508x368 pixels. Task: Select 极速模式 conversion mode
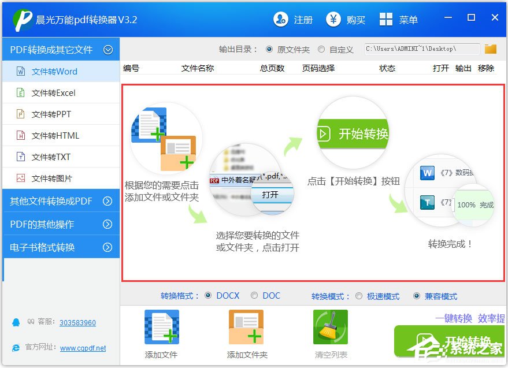359,296
